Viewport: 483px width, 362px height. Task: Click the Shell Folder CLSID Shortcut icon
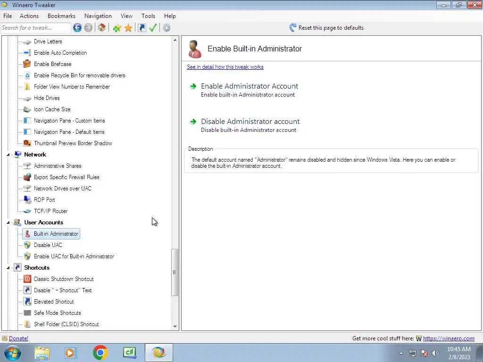coord(27,324)
